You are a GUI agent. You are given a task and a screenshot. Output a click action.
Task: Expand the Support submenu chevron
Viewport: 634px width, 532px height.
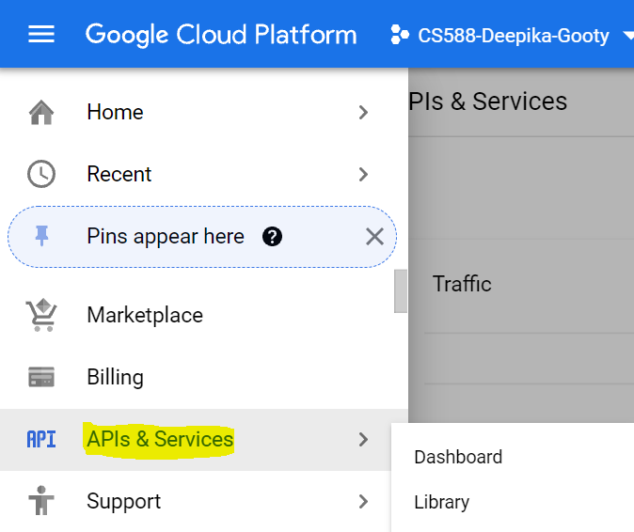point(363,501)
